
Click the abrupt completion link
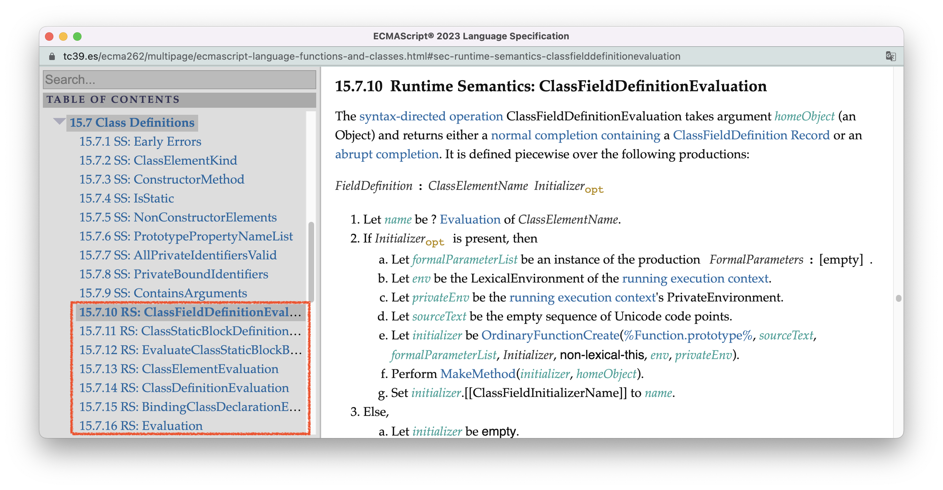pyautogui.click(x=386, y=154)
